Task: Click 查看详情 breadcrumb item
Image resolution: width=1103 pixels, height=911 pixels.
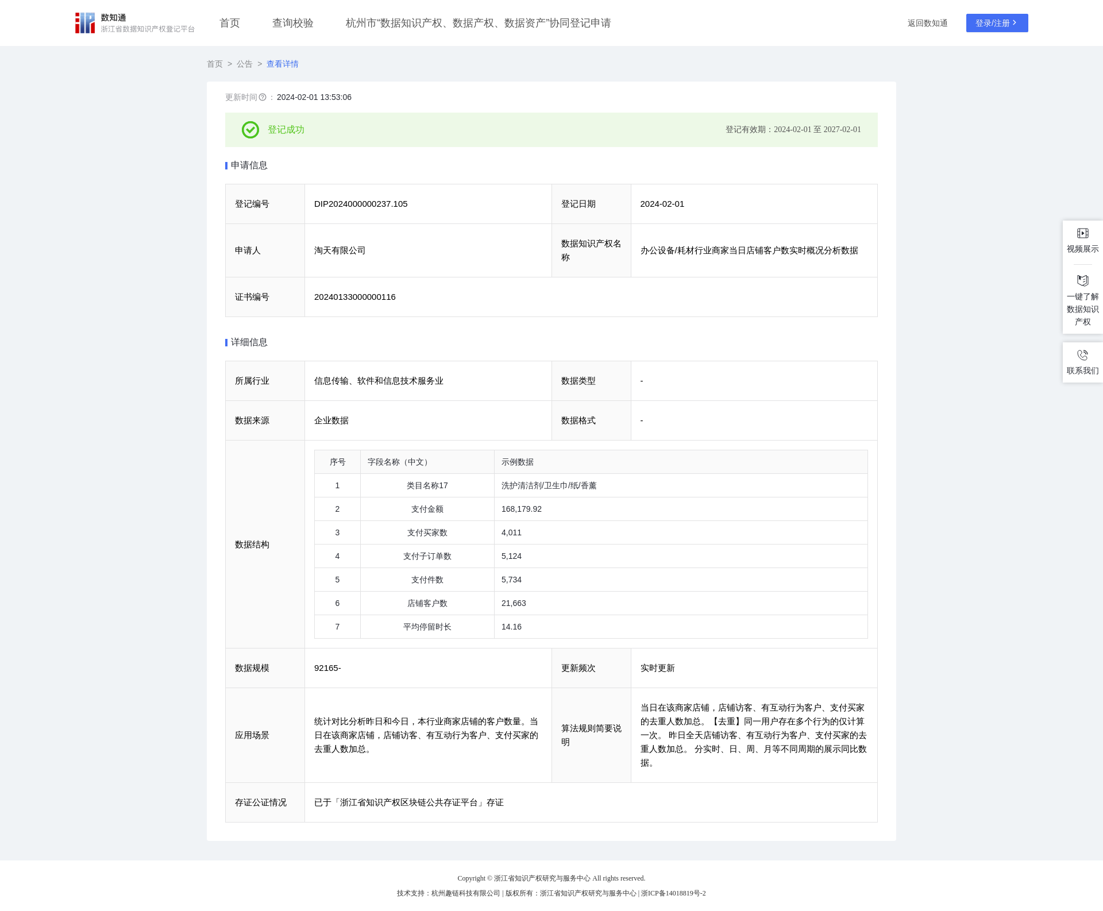Action: [x=283, y=64]
